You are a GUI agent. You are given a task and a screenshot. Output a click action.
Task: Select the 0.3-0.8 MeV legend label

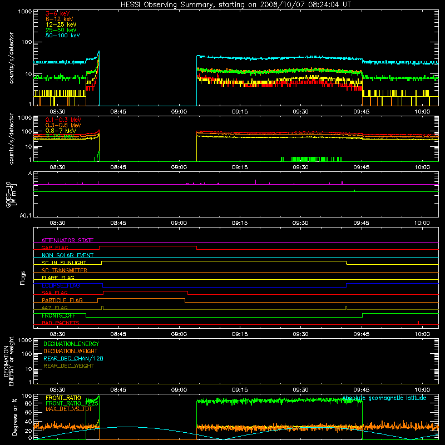(63, 125)
